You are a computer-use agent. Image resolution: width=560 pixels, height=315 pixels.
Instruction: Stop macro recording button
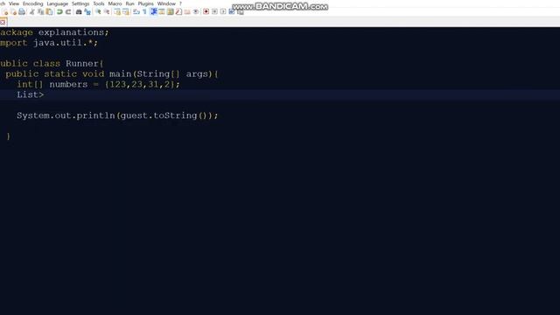(214, 11)
